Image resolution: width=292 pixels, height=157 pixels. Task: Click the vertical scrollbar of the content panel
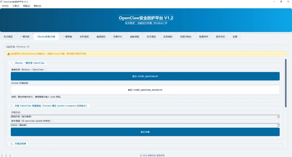click(286, 83)
